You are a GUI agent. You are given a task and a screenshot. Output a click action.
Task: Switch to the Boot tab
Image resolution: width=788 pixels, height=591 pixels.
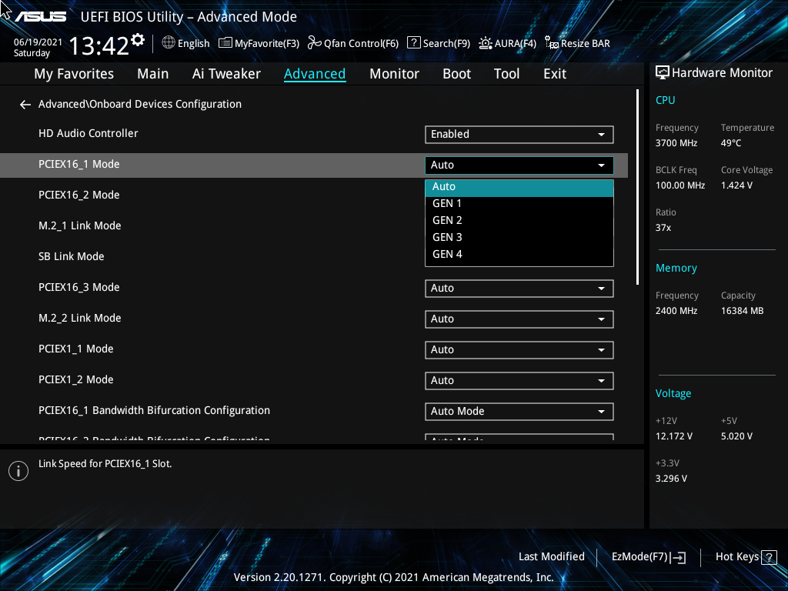point(456,73)
